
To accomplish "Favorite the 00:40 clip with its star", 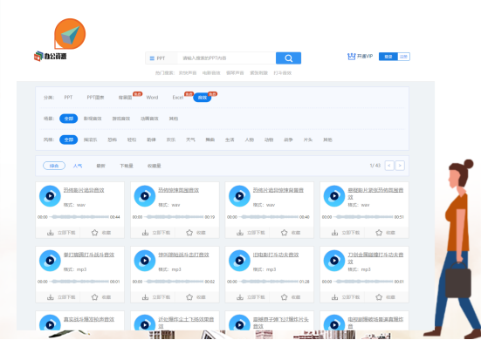I will point(285,233).
